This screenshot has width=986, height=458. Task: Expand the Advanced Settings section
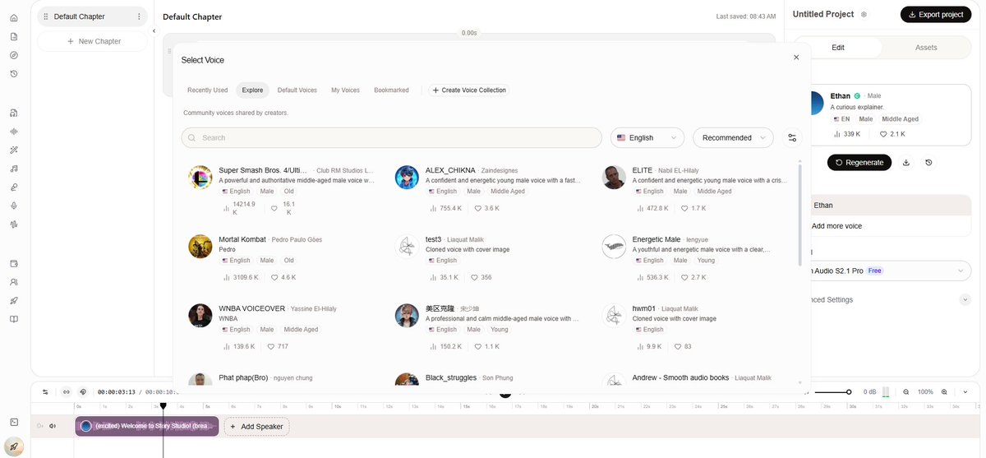(965, 300)
